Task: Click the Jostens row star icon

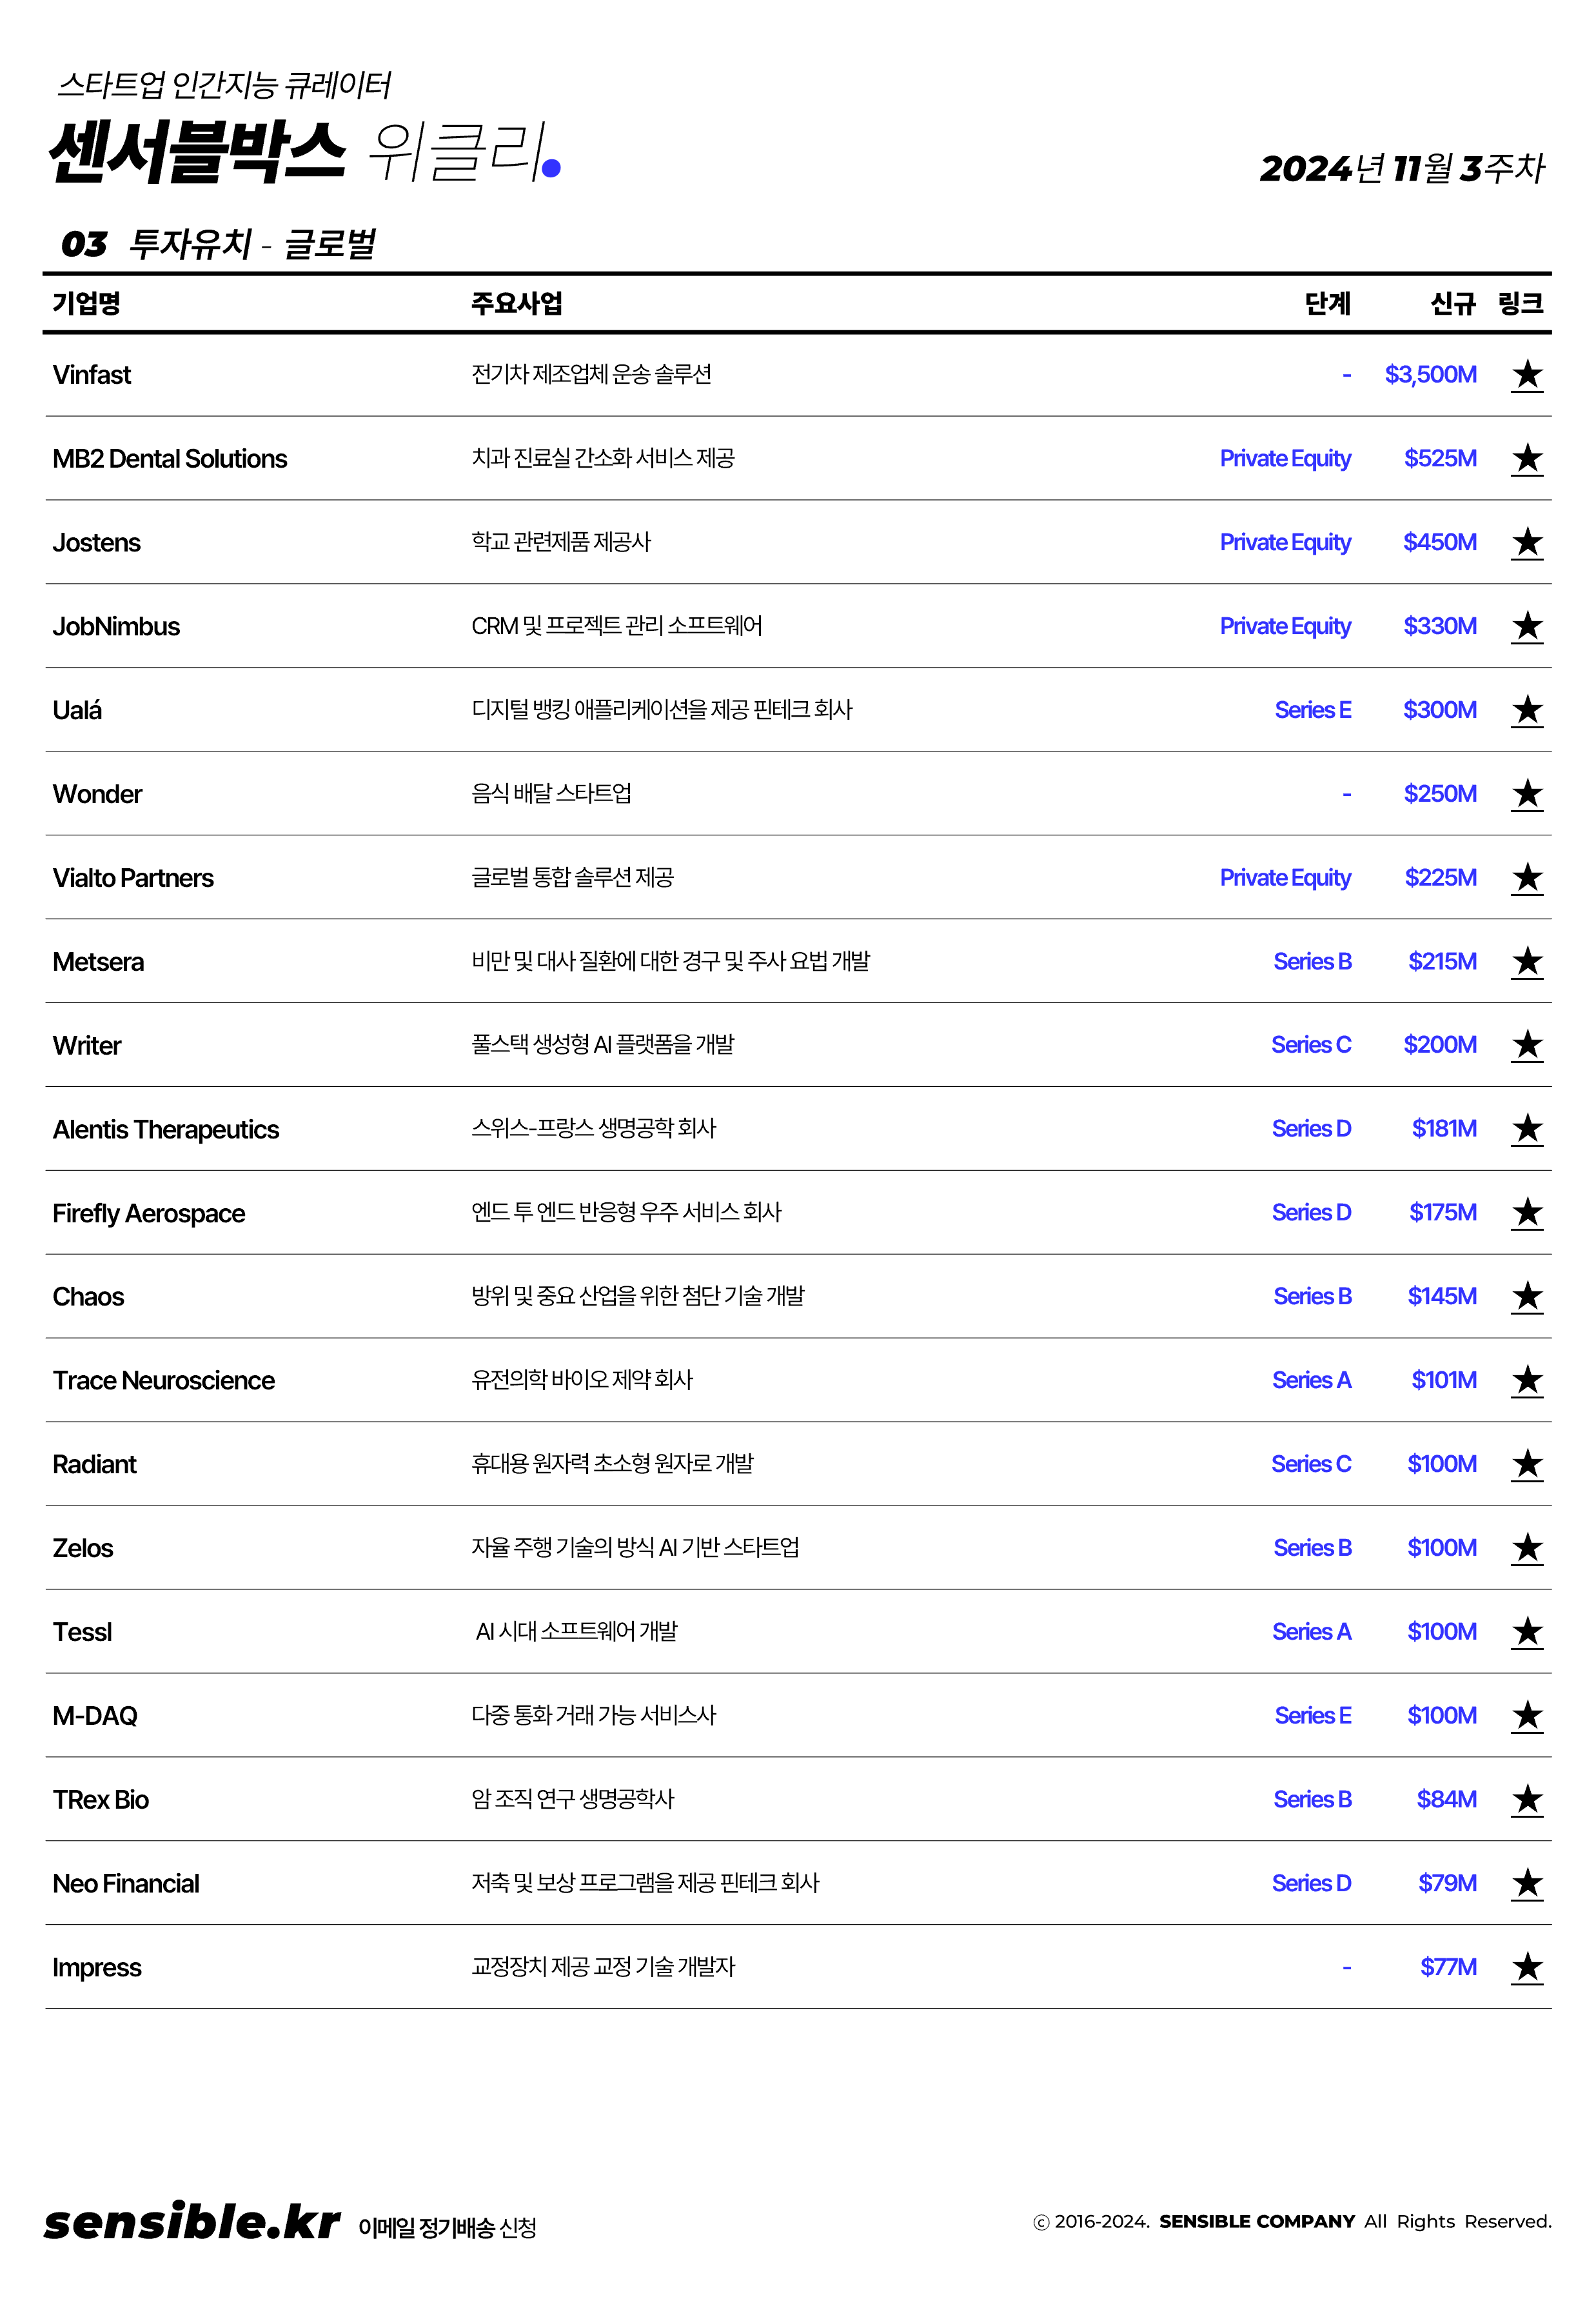Action: (x=1526, y=543)
